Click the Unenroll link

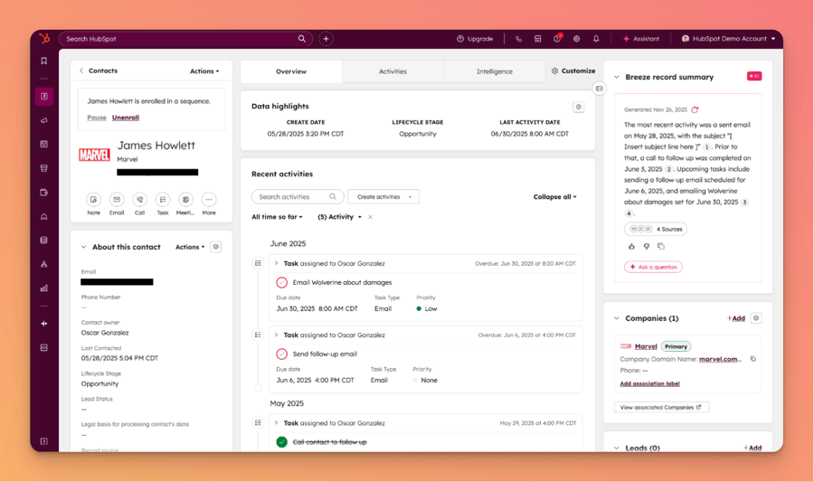click(126, 118)
